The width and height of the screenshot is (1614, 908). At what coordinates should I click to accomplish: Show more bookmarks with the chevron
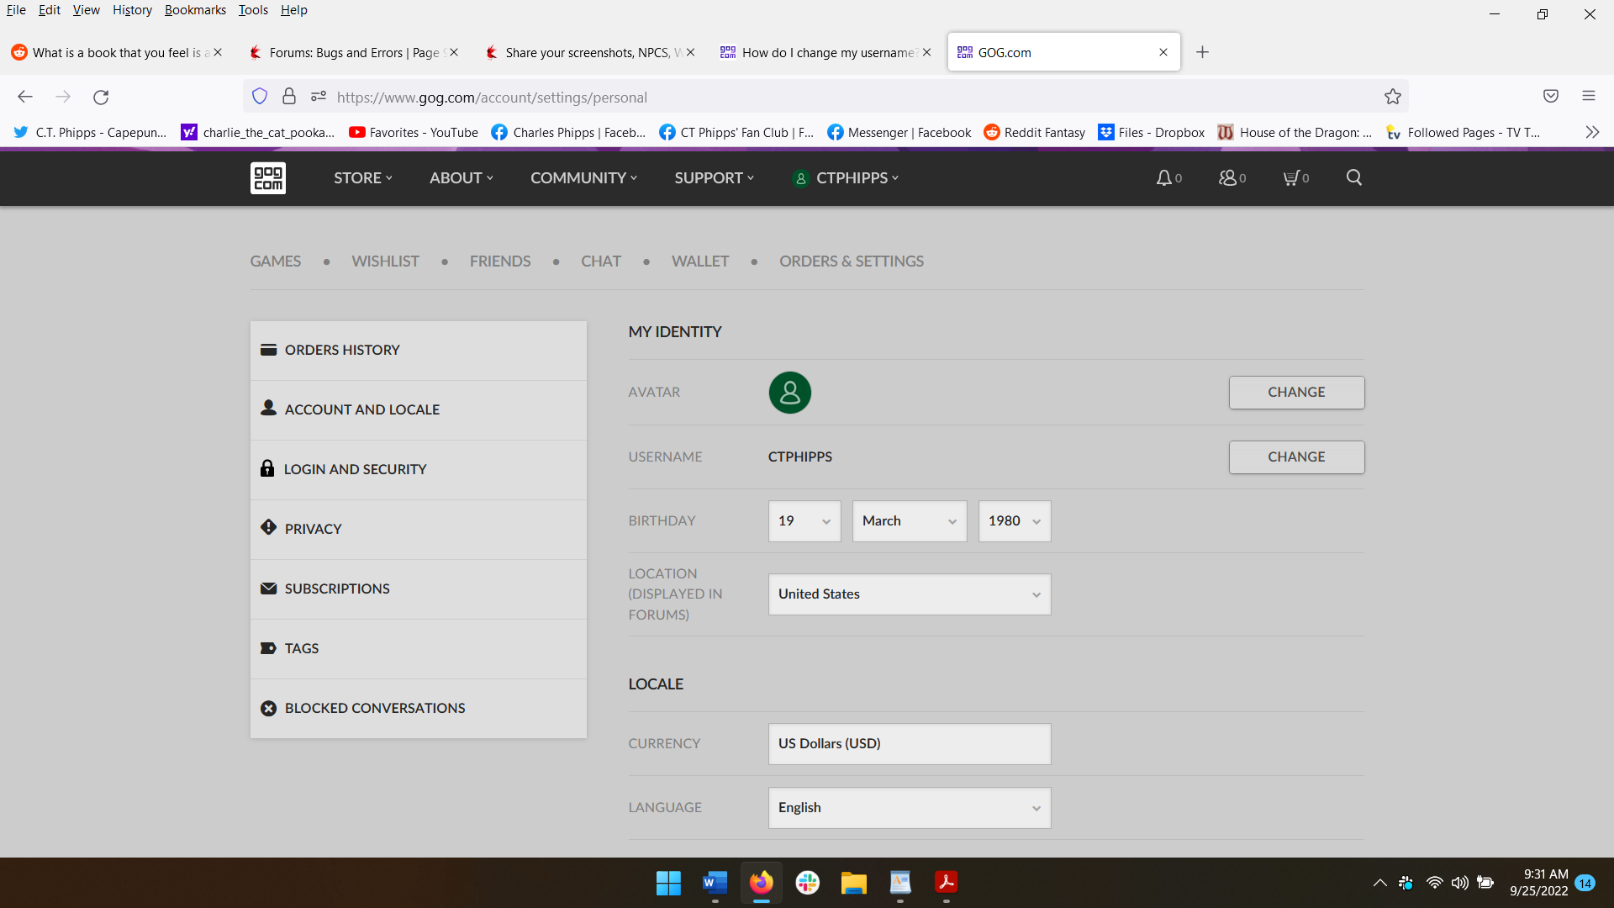point(1592,132)
